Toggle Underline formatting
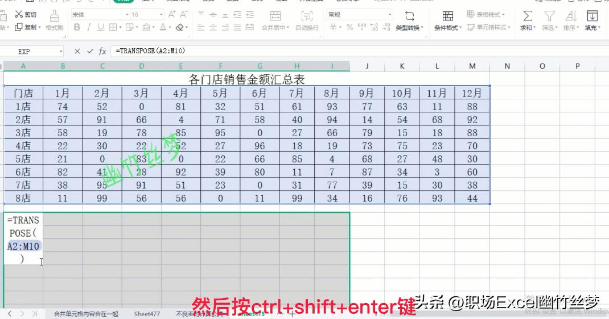Screen dimensions: 609x319 pos(101,27)
